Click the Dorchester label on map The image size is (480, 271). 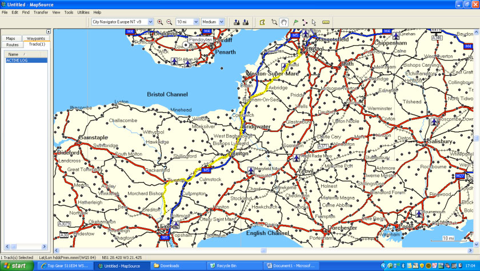click(342, 228)
